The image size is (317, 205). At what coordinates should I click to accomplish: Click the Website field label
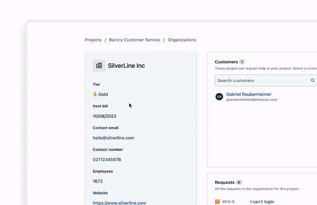[100, 193]
